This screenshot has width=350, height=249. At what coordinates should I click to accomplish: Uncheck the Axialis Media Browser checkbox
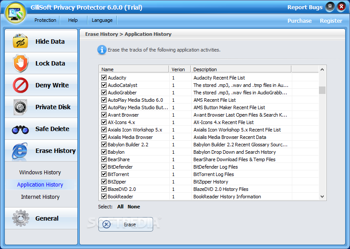[104, 137]
